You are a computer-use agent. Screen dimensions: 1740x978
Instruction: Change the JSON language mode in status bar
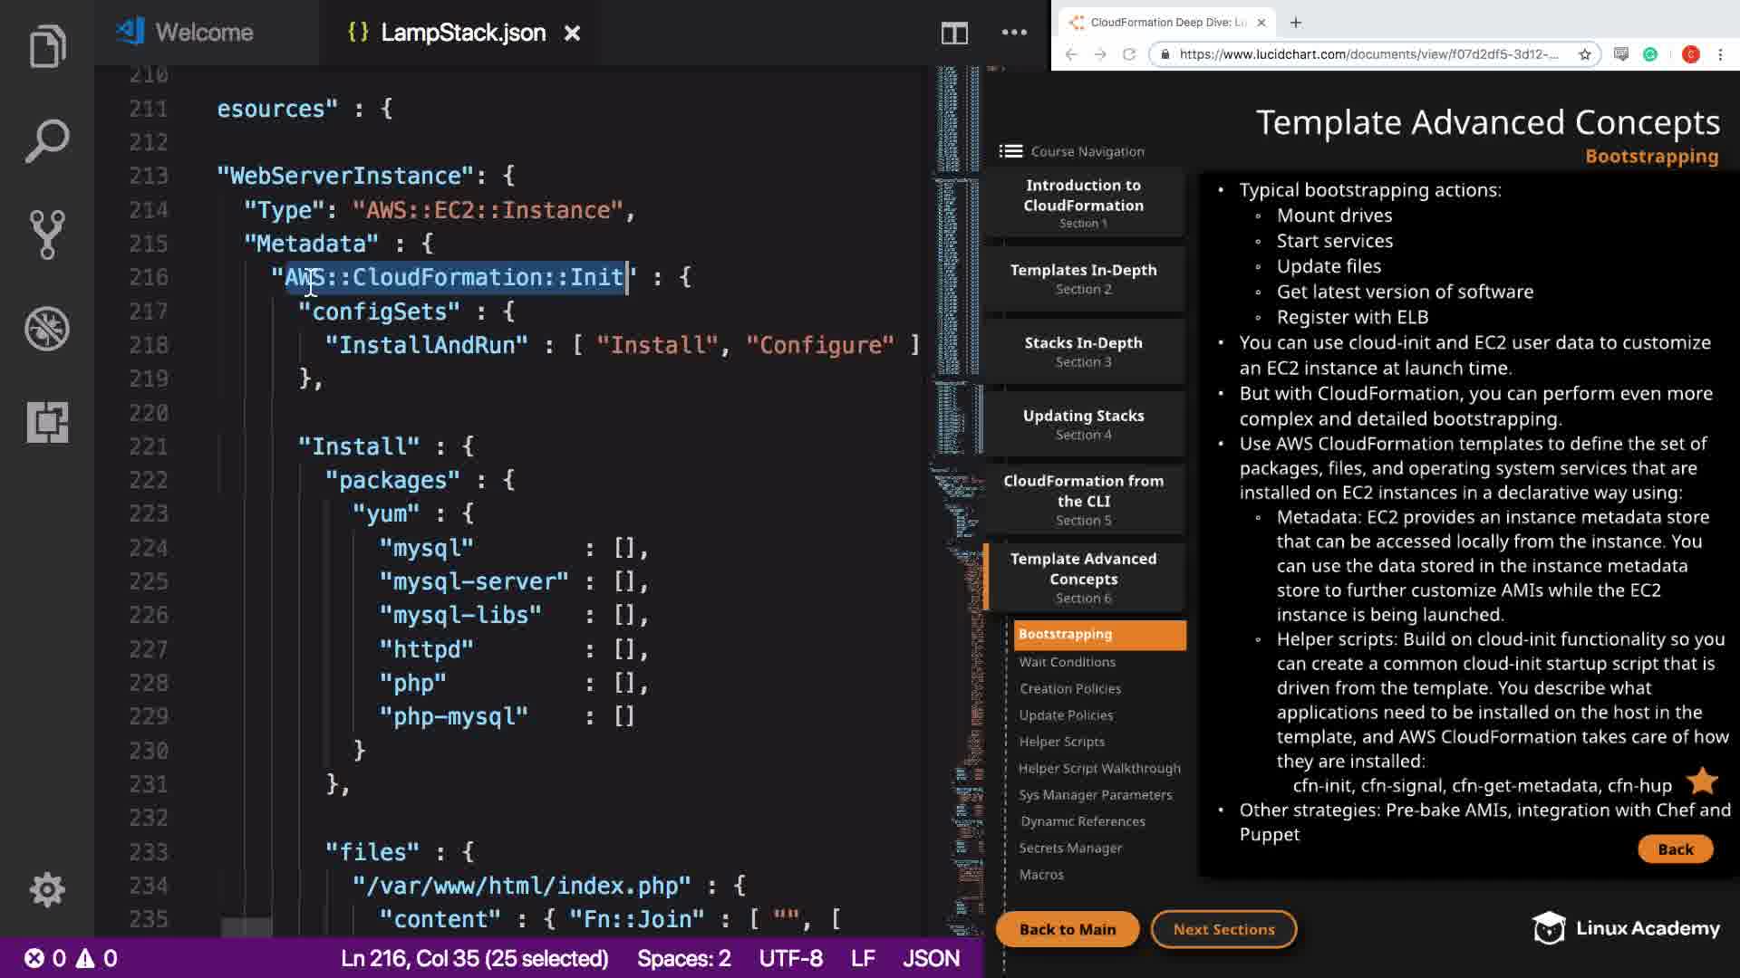tap(931, 958)
